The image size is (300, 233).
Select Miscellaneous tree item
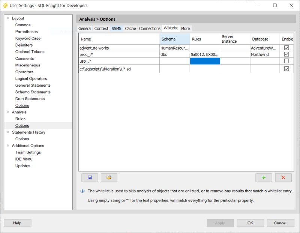pyautogui.click(x=28, y=65)
